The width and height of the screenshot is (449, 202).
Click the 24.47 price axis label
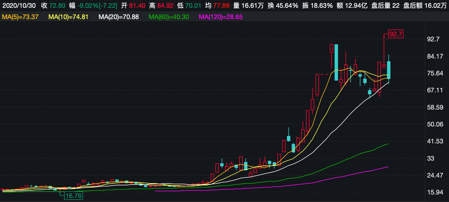435,175
